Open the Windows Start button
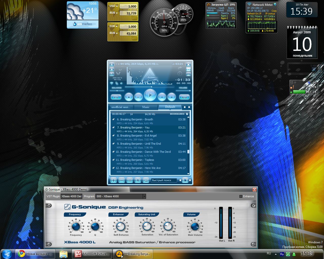Image resolution: width=324 pixels, height=259 pixels. coord(7,254)
